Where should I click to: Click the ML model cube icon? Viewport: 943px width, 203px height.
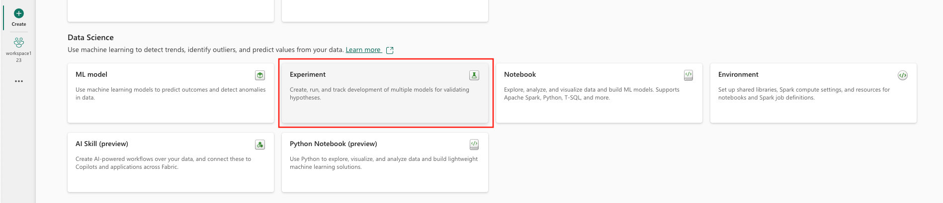tap(260, 75)
